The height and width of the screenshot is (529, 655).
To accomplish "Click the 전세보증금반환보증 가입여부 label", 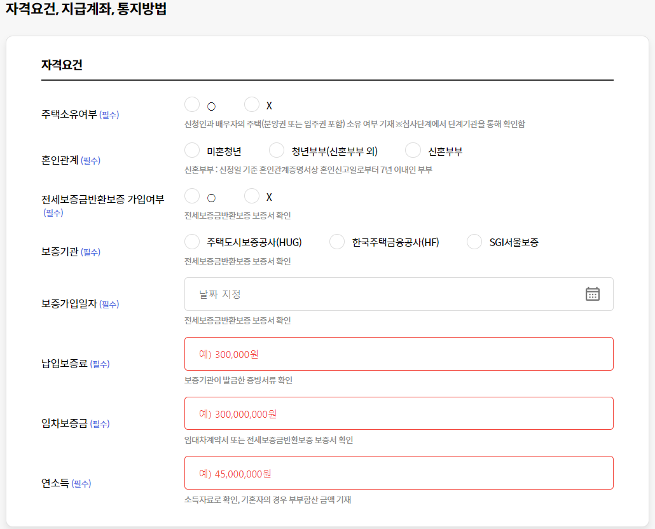I will [x=103, y=200].
